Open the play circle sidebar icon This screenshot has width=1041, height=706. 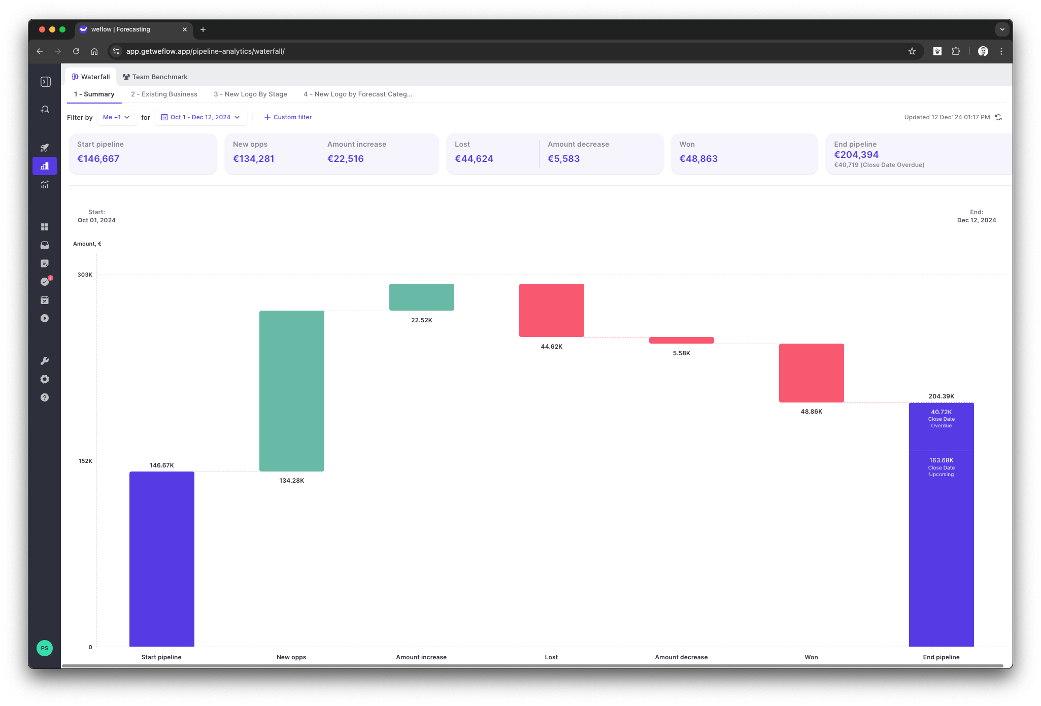click(x=45, y=318)
